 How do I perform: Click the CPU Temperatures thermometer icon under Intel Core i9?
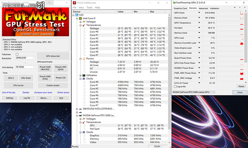[84, 25]
